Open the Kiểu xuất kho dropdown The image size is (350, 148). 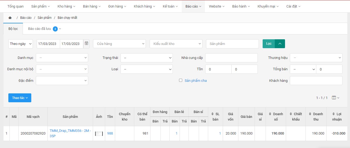176,44
